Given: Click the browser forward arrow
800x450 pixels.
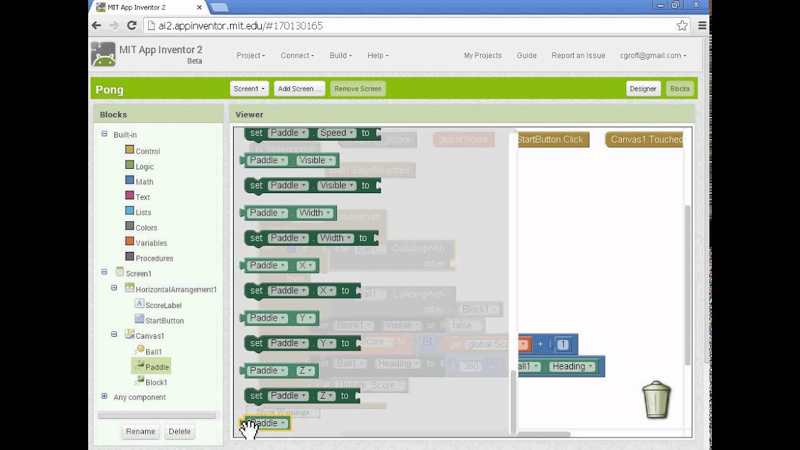Looking at the screenshot, I should (x=114, y=26).
